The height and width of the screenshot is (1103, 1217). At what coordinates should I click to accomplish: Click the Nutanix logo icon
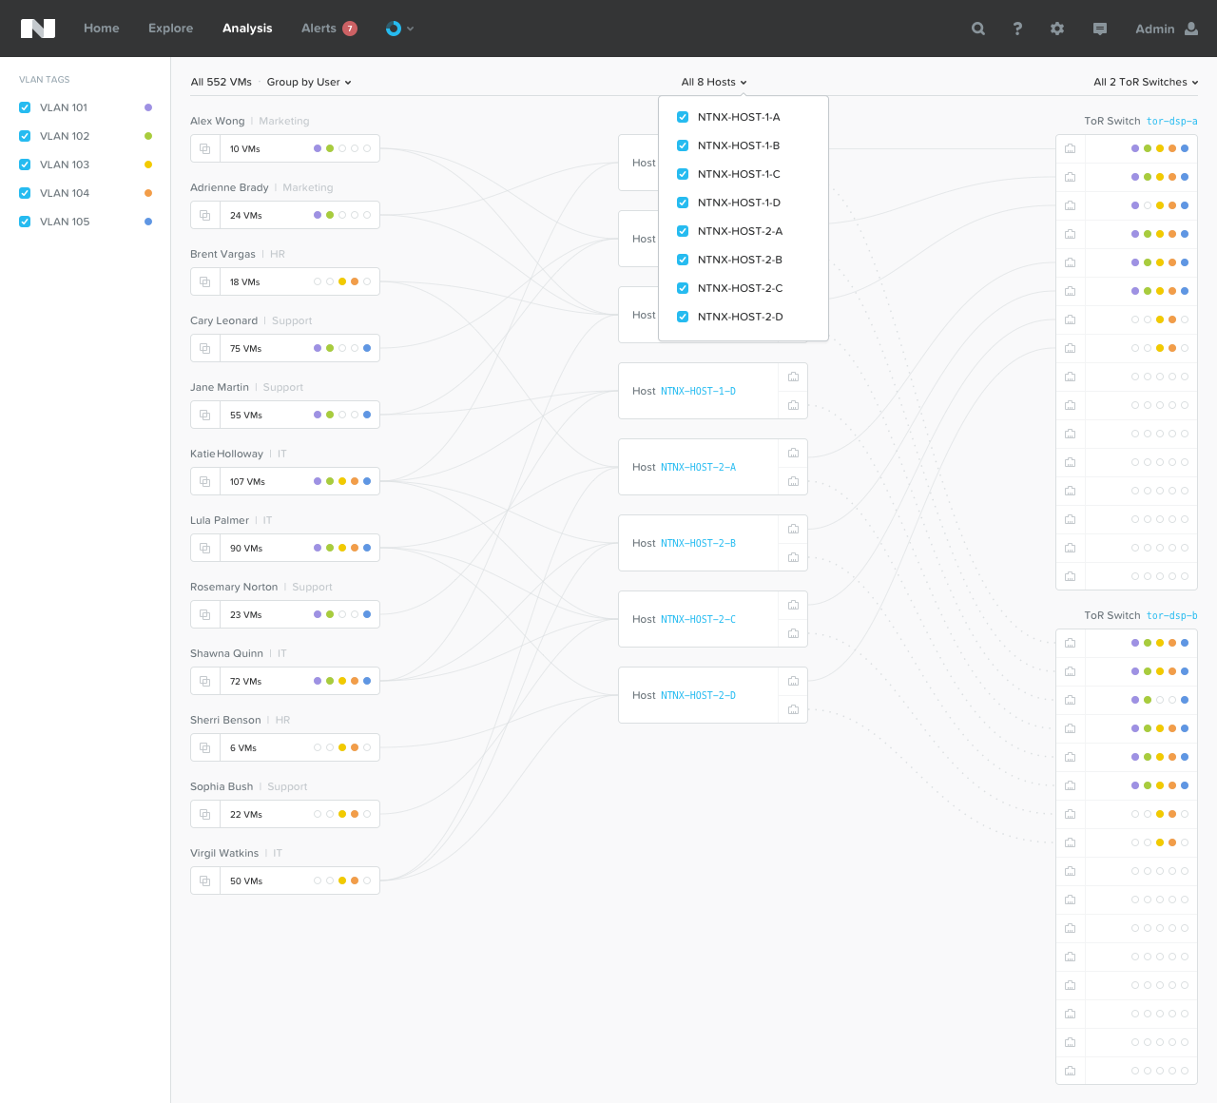pos(38,29)
